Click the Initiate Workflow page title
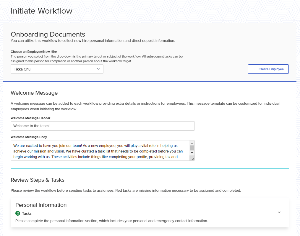 point(41,11)
